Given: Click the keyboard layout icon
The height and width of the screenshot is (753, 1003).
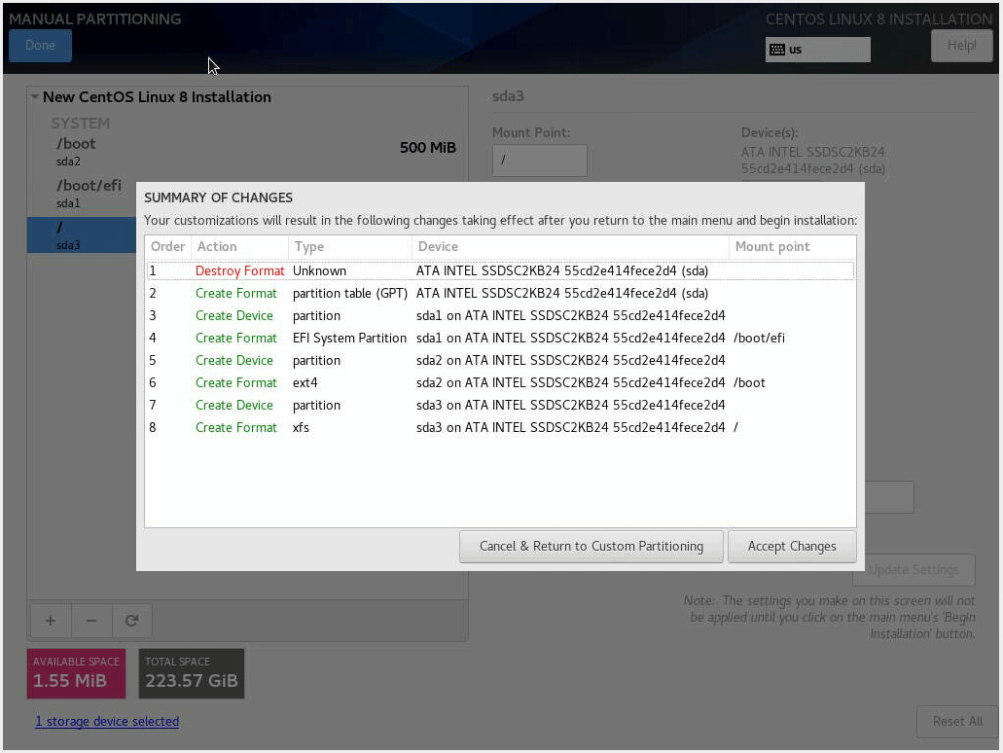Looking at the screenshot, I should [777, 50].
